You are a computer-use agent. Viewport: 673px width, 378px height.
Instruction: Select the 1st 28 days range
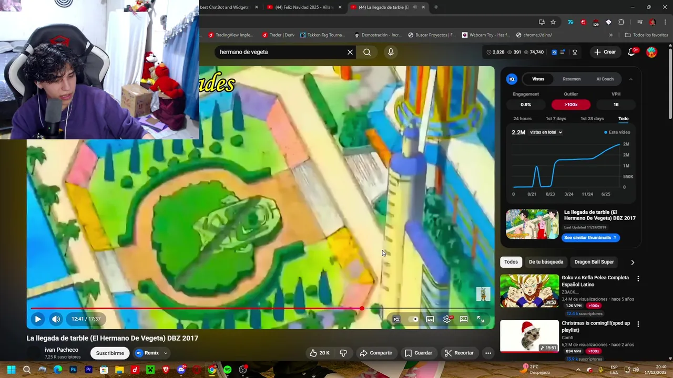pos(592,119)
